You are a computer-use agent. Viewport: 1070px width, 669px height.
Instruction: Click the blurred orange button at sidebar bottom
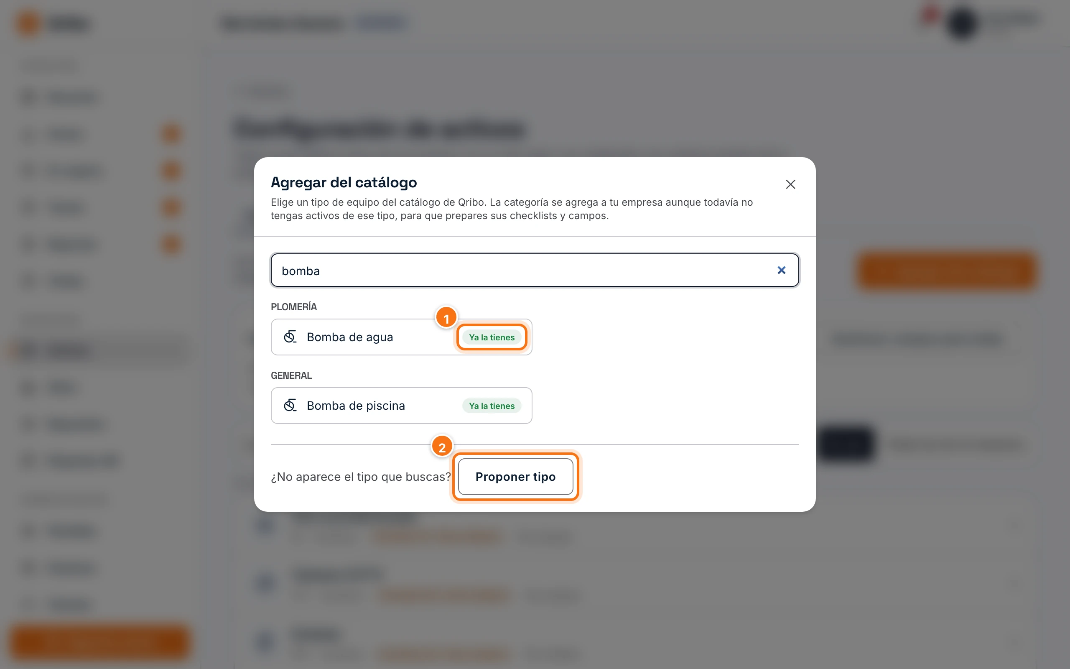click(x=100, y=641)
